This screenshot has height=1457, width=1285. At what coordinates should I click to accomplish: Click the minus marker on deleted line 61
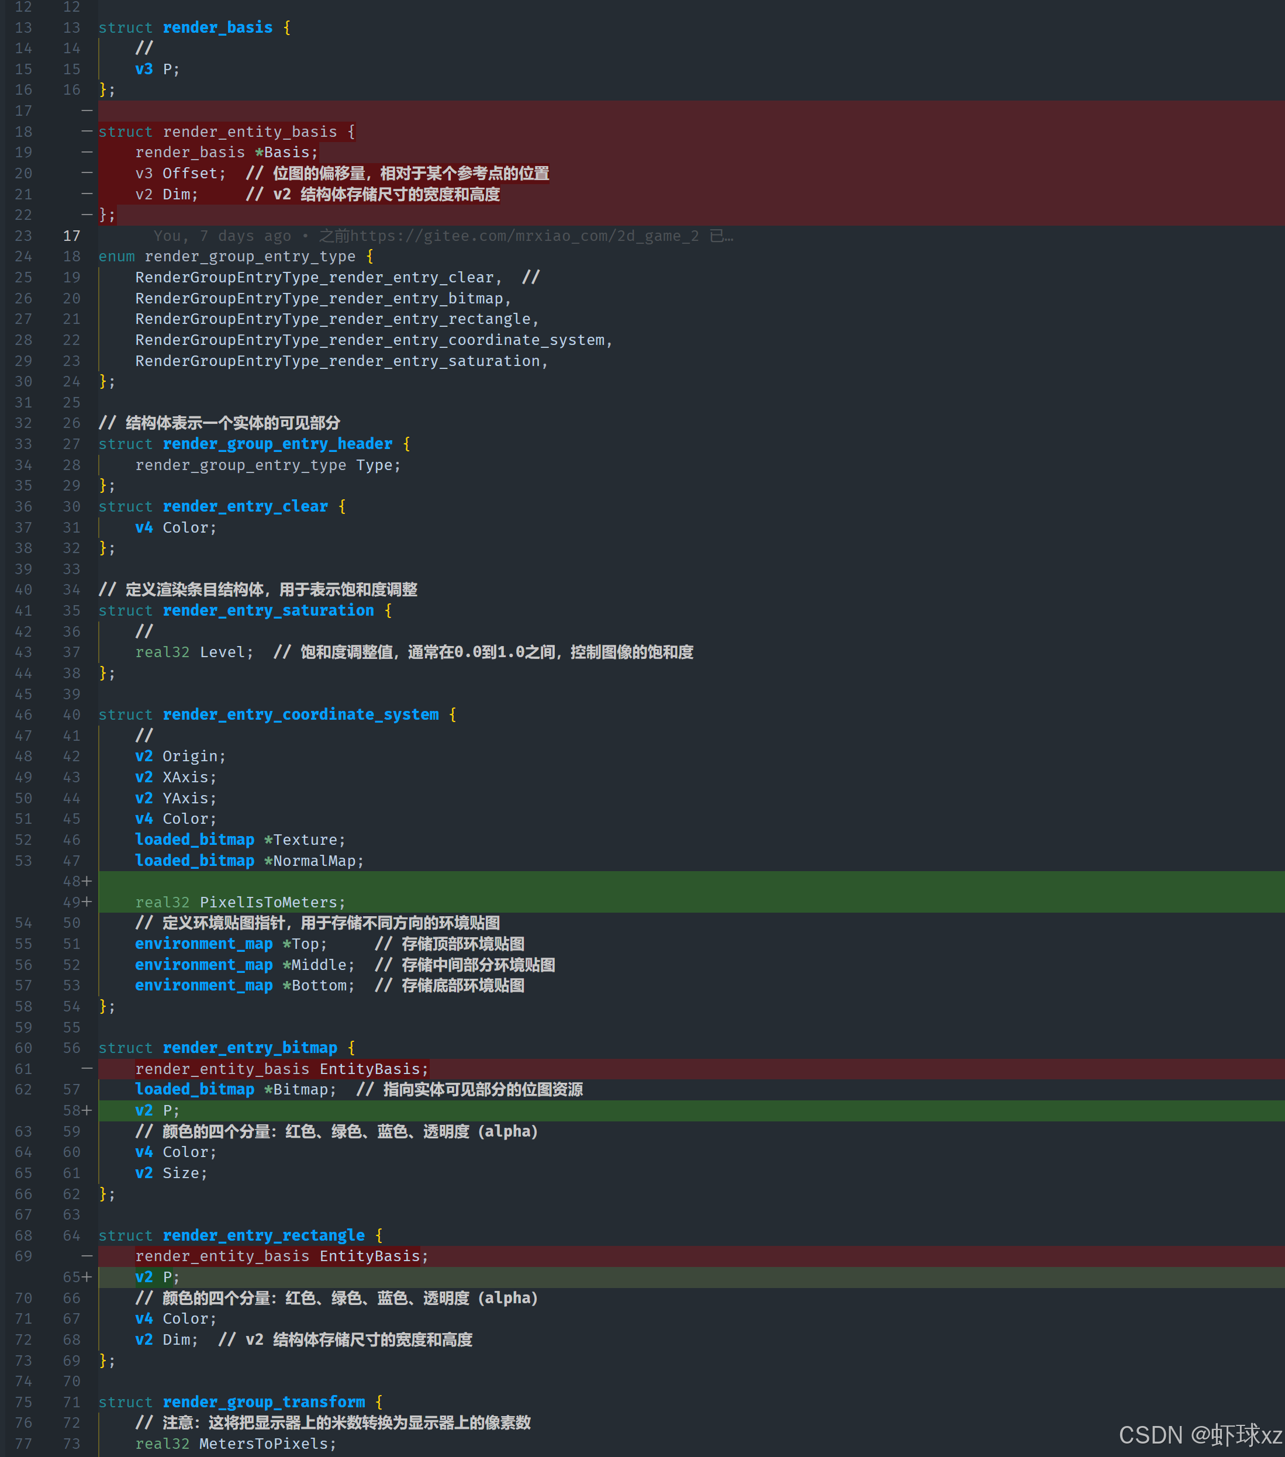click(87, 1069)
